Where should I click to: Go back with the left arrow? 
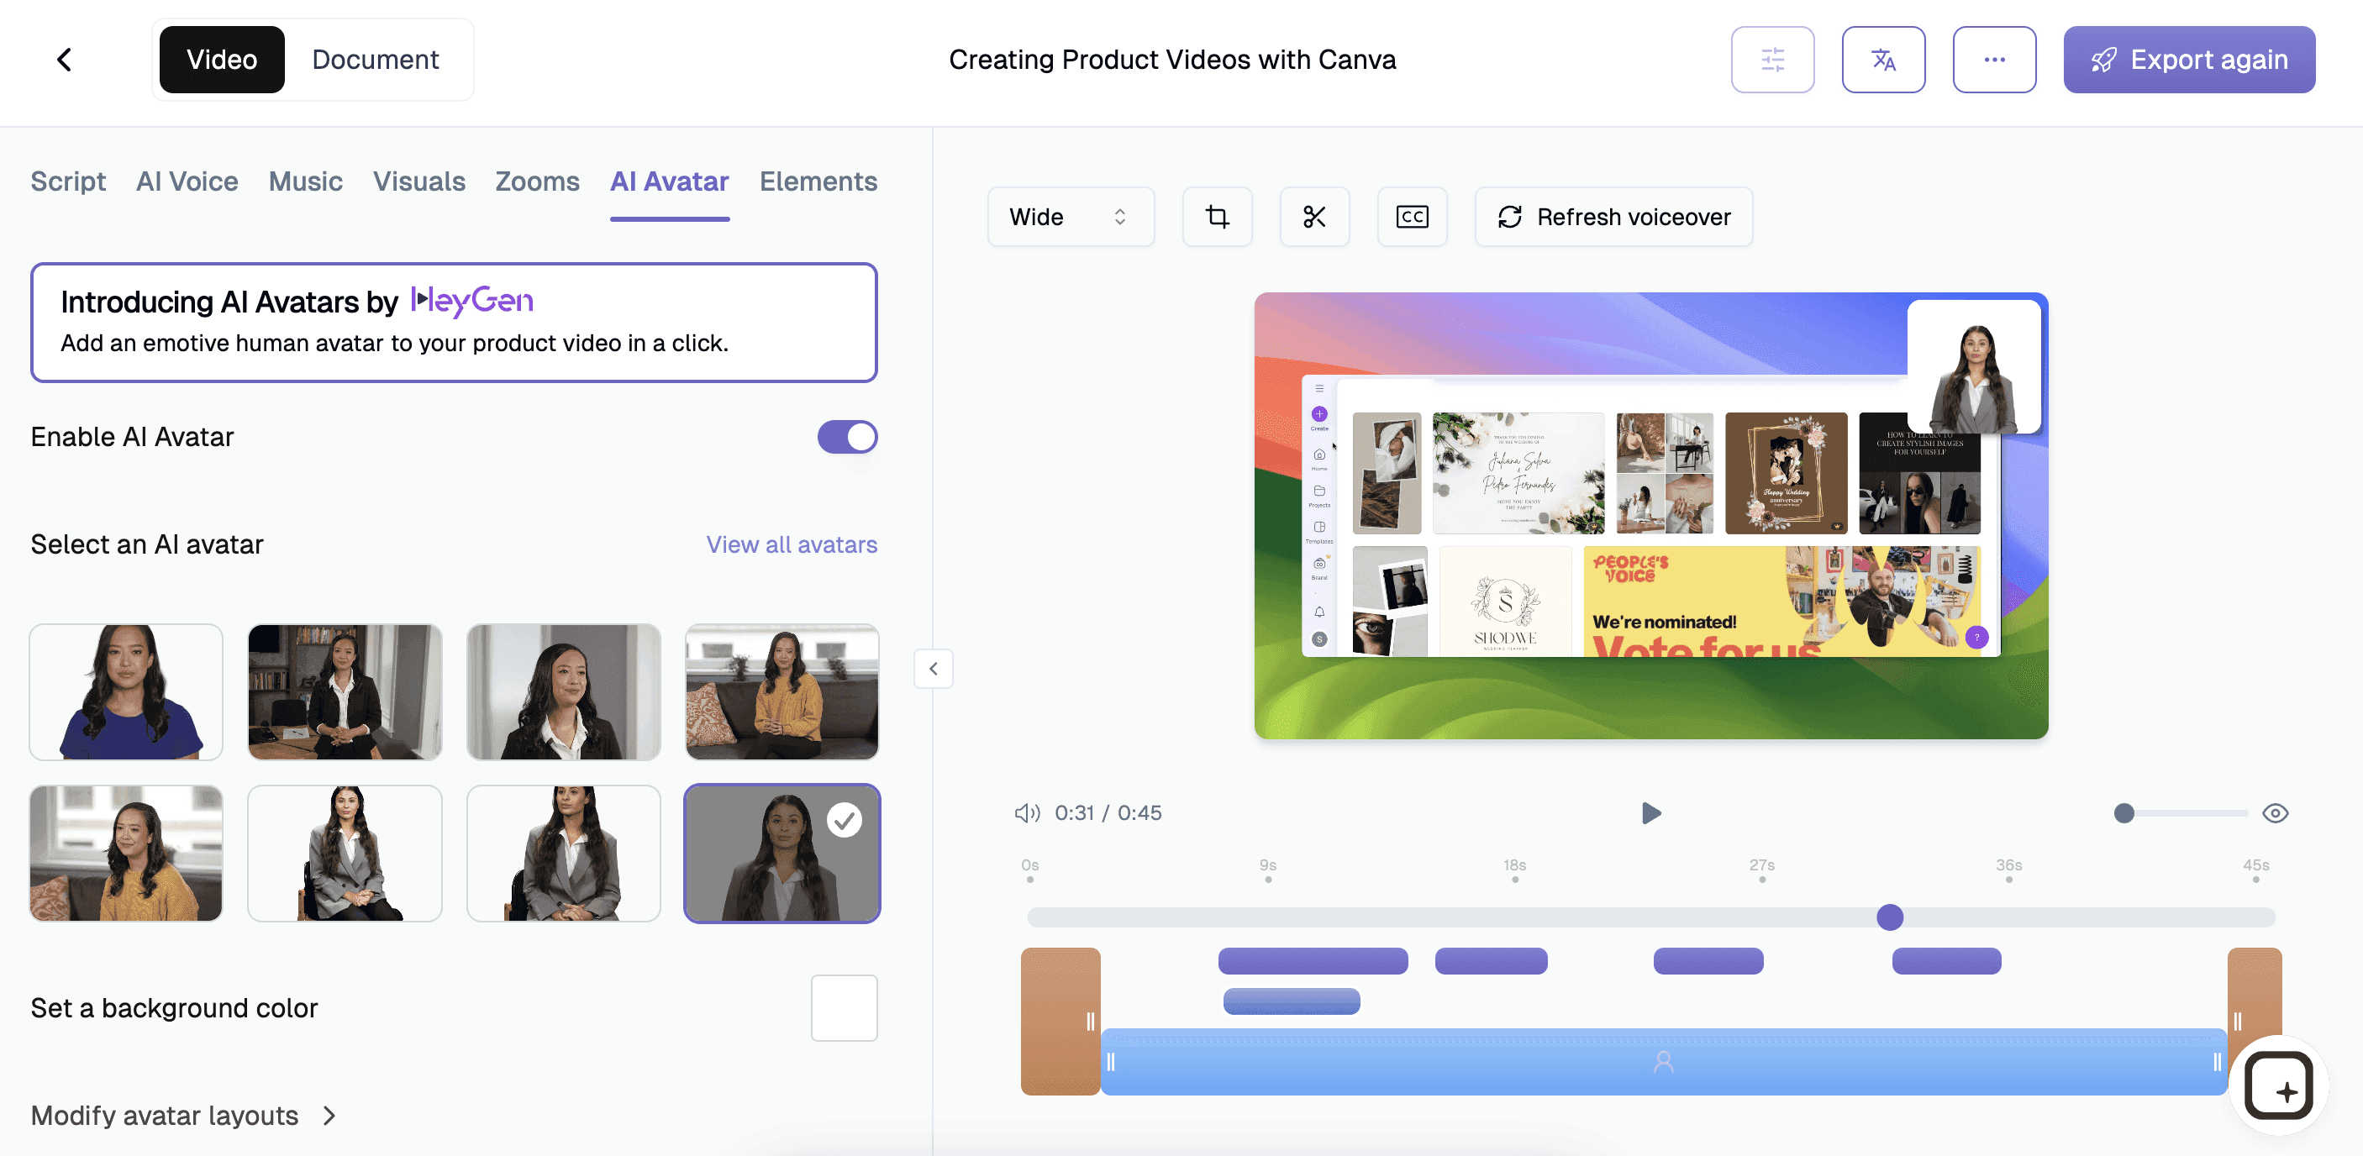[x=64, y=60]
